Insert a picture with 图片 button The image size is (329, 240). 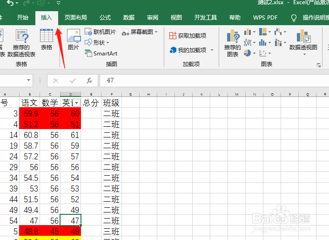(x=74, y=40)
